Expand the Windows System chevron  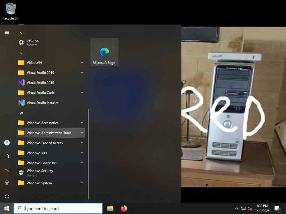click(82, 183)
